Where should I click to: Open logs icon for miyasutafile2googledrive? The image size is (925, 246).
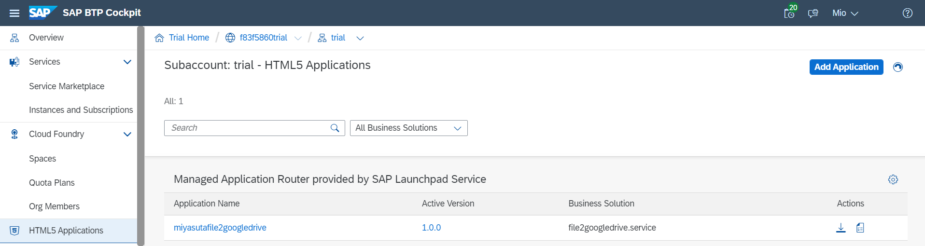point(860,228)
